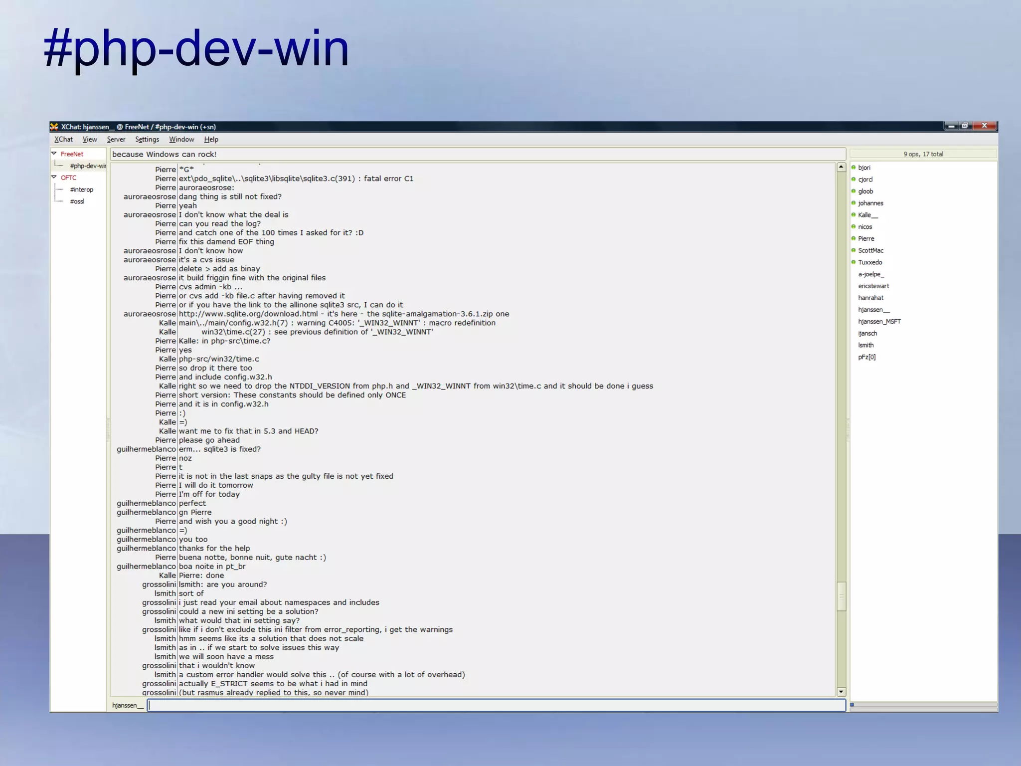This screenshot has width=1021, height=766.
Task: Click the chat scrollbar up arrow
Action: (841, 168)
